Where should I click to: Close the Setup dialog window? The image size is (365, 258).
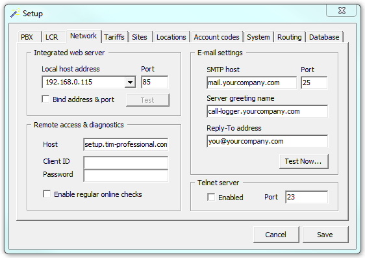pyautogui.click(x=341, y=10)
